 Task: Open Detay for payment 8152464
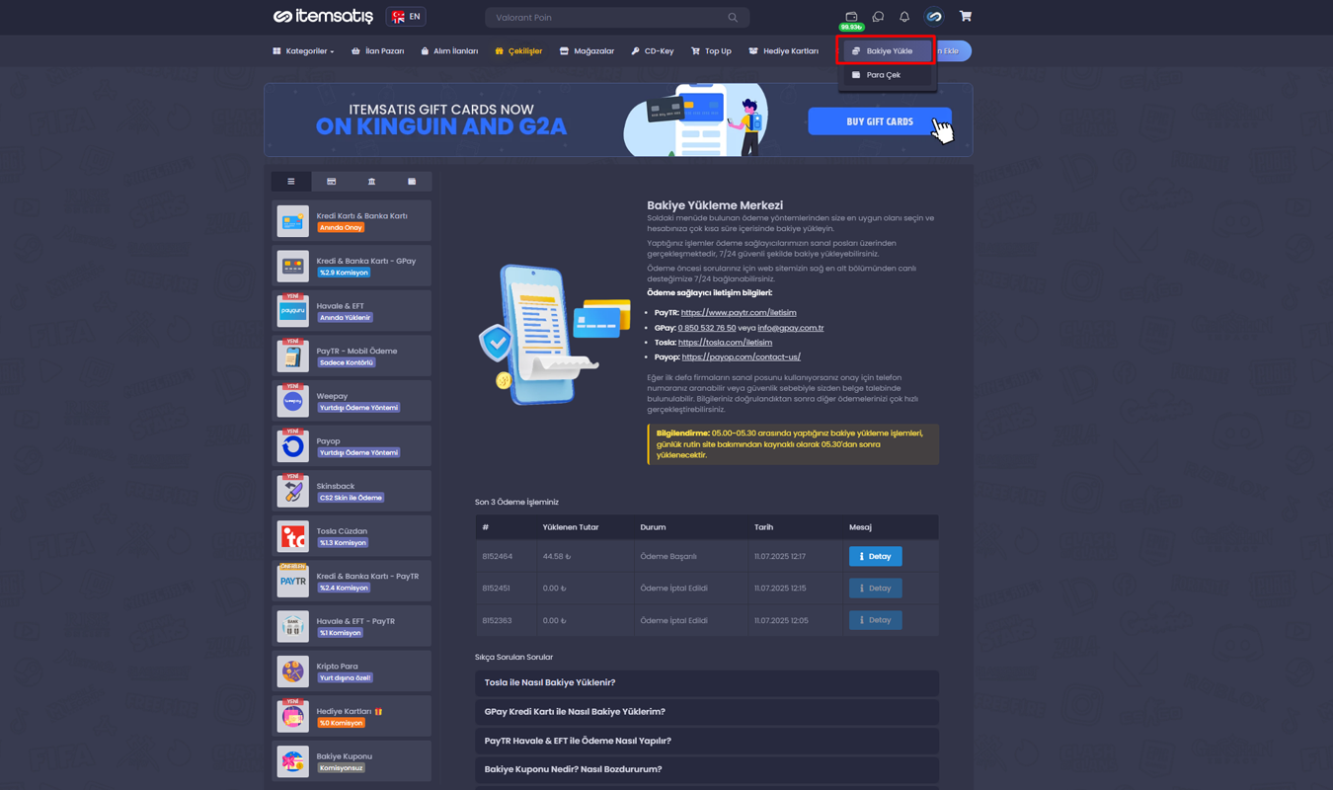tap(875, 557)
